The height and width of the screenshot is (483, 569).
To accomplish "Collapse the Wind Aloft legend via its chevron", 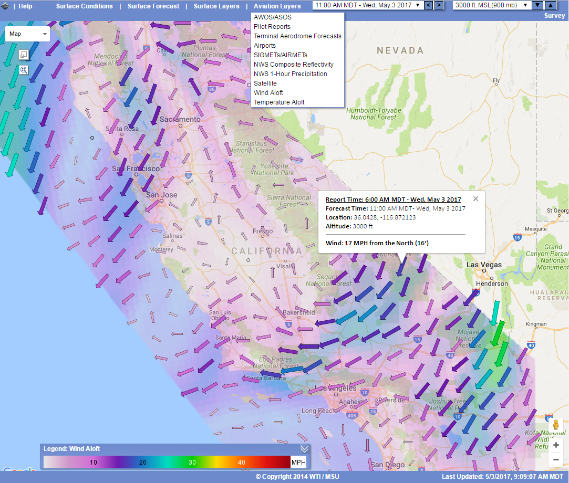I will tap(304, 449).
